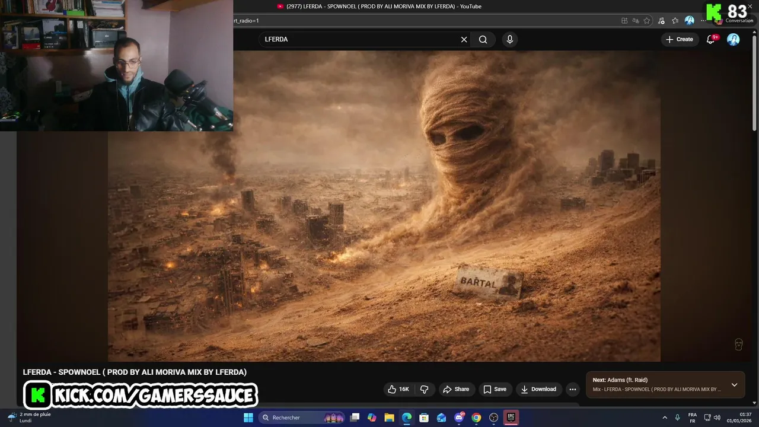Start voice search with microphone icon
The image size is (759, 427).
(x=509, y=39)
